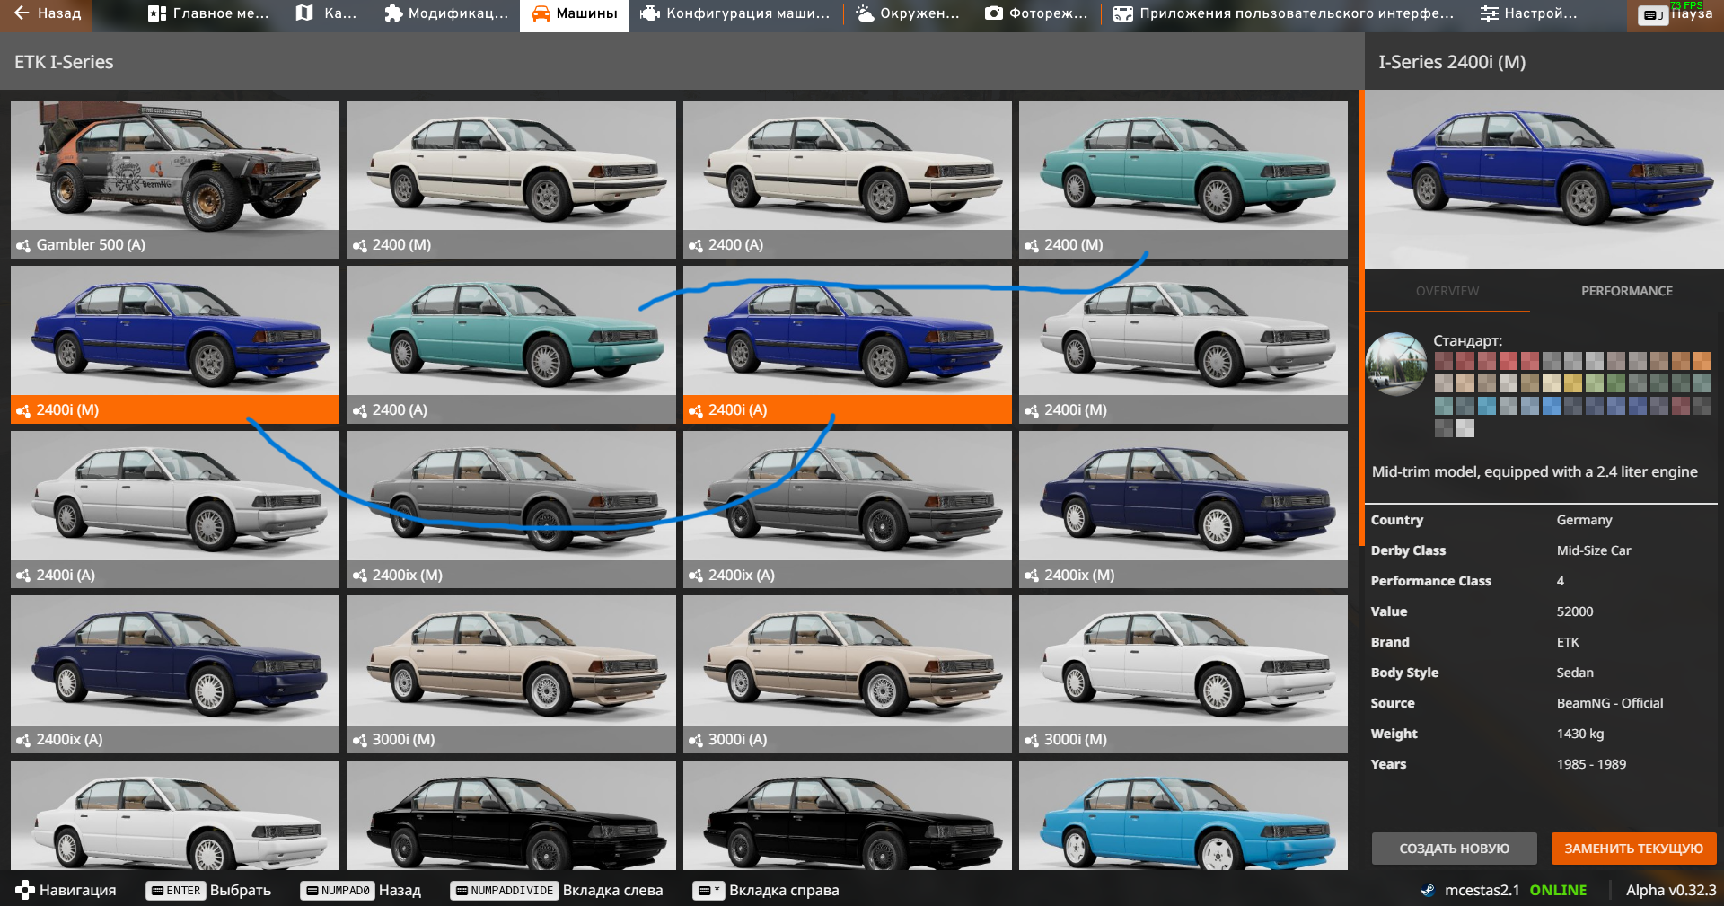Screen dimensions: 1724x906
Task: Click the Source value BeamNG - Official
Action: 1610,703
